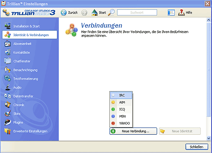Click the magnifying glass search icon
The width and height of the screenshot is (212, 153).
click(111, 12)
